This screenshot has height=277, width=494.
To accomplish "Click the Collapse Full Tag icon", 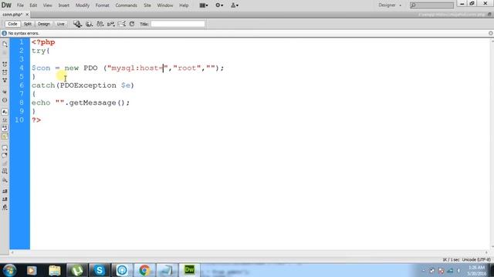I will [x=5, y=64].
